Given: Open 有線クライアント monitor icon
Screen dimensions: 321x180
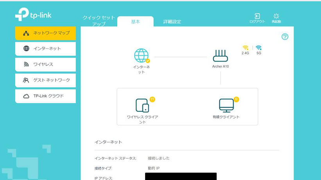Looking at the screenshot, I should point(226,105).
